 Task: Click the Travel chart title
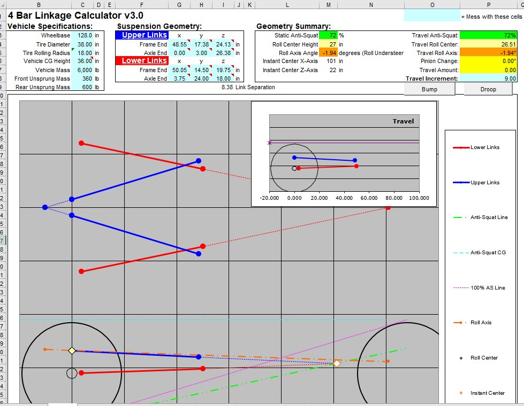[x=403, y=121]
